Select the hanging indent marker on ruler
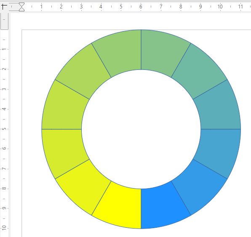This screenshot has height=237, width=251. 21,9
